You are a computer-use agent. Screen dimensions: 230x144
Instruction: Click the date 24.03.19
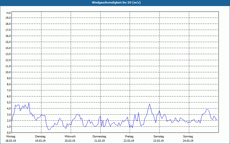tap(188, 141)
